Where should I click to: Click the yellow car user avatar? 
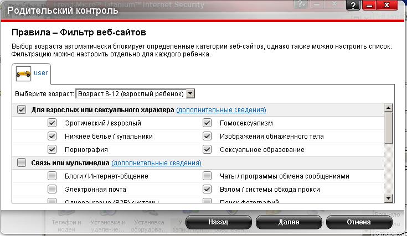point(23,74)
